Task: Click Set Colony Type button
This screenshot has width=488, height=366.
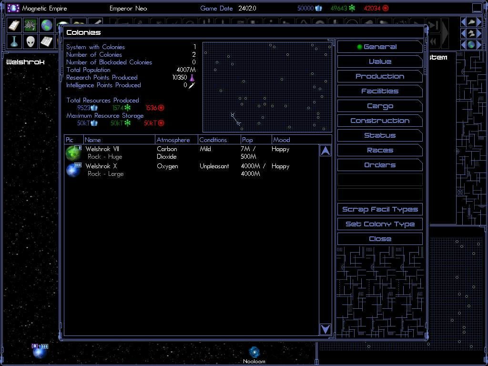Action: pyautogui.click(x=380, y=224)
